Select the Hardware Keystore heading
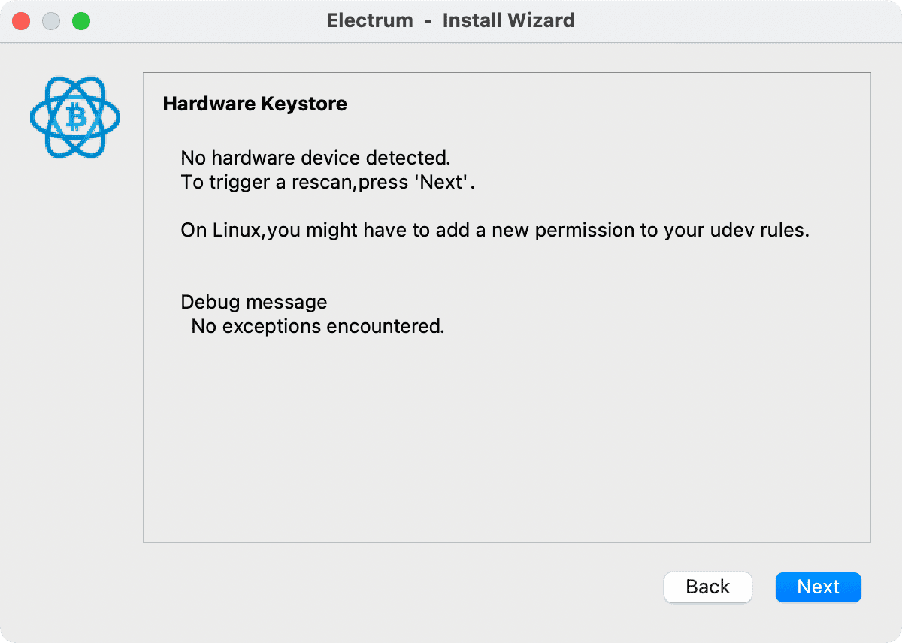 tap(255, 104)
